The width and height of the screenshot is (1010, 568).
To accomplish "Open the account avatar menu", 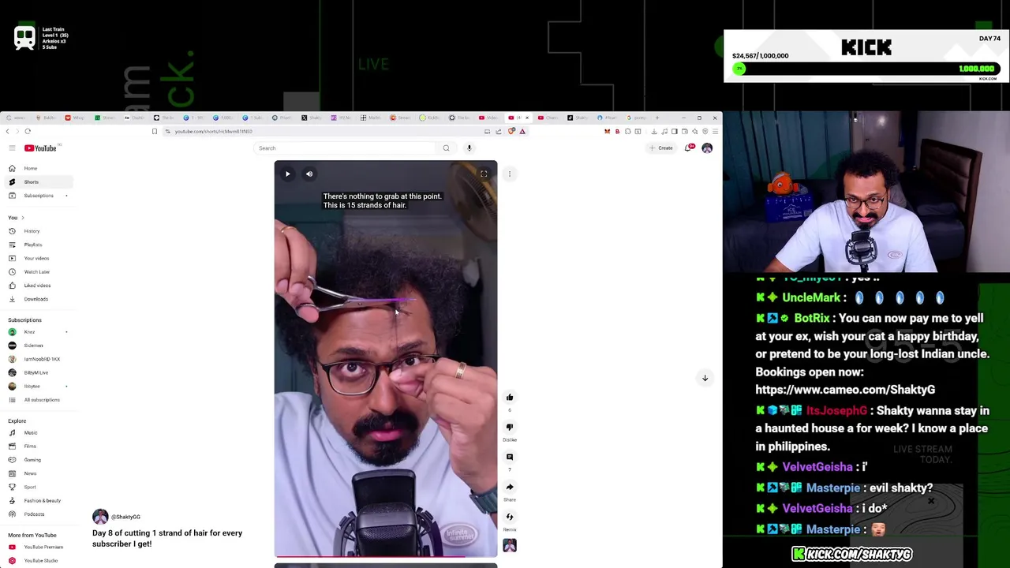I will coord(707,148).
